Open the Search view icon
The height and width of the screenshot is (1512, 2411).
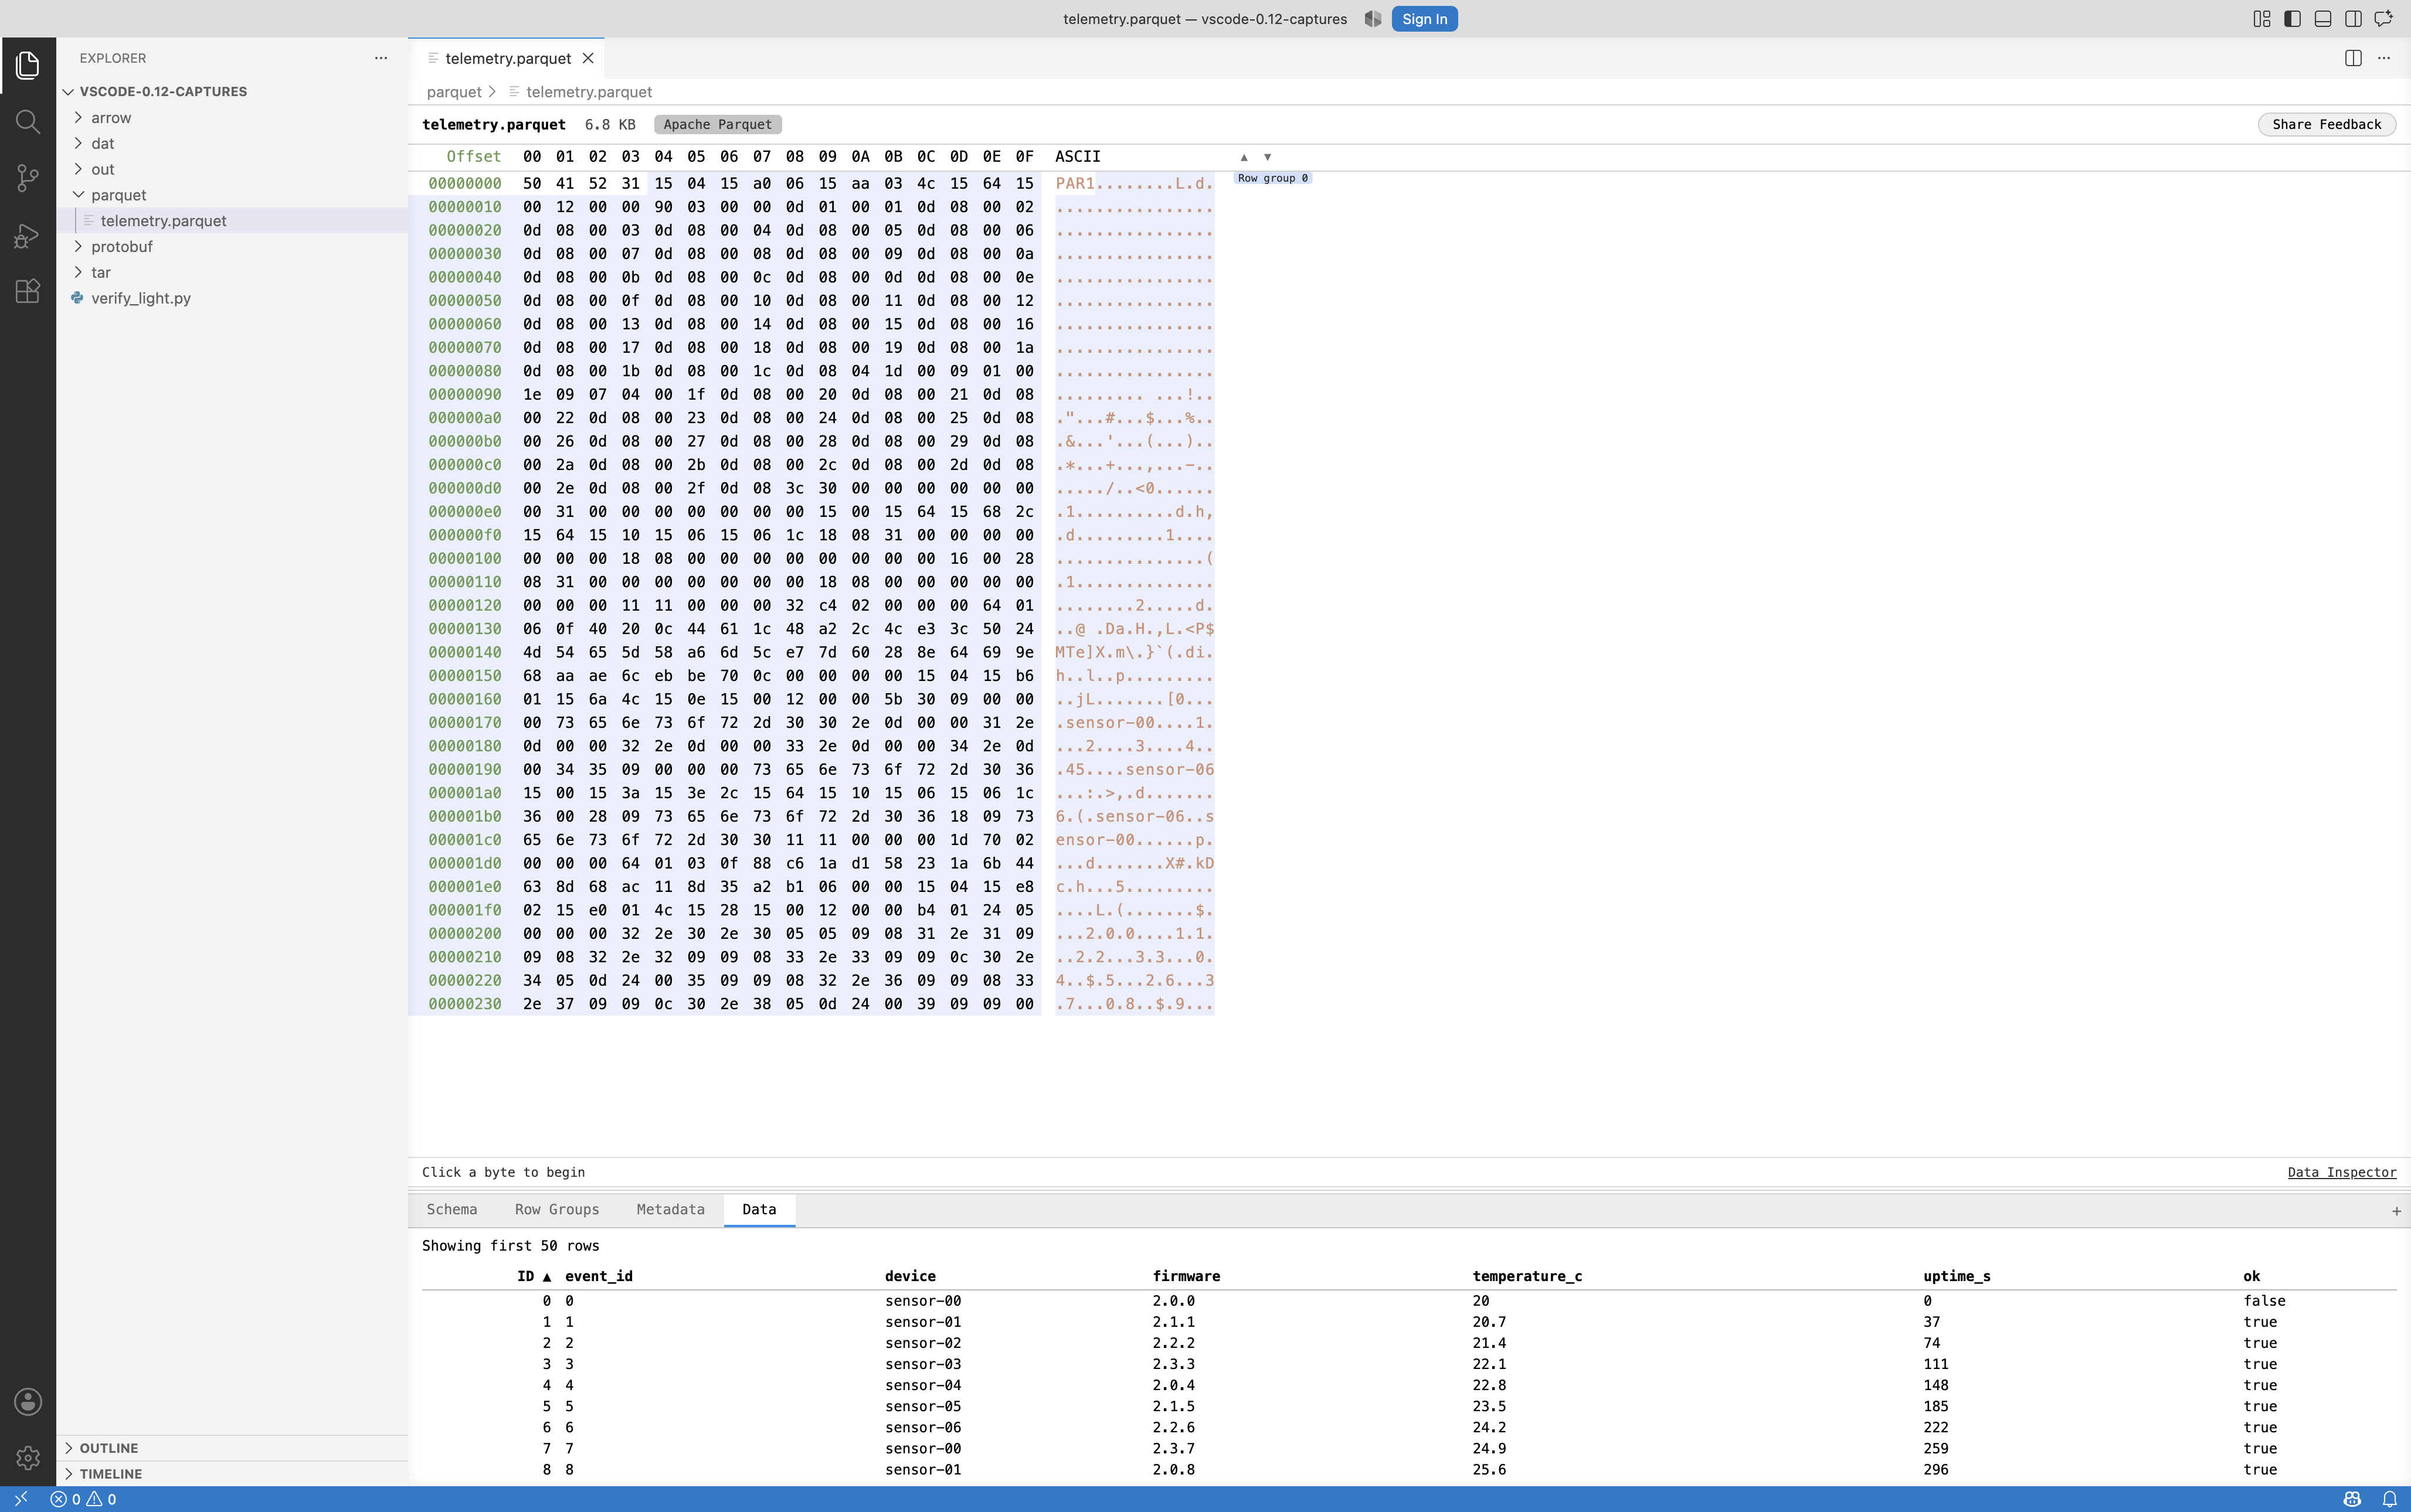28,122
